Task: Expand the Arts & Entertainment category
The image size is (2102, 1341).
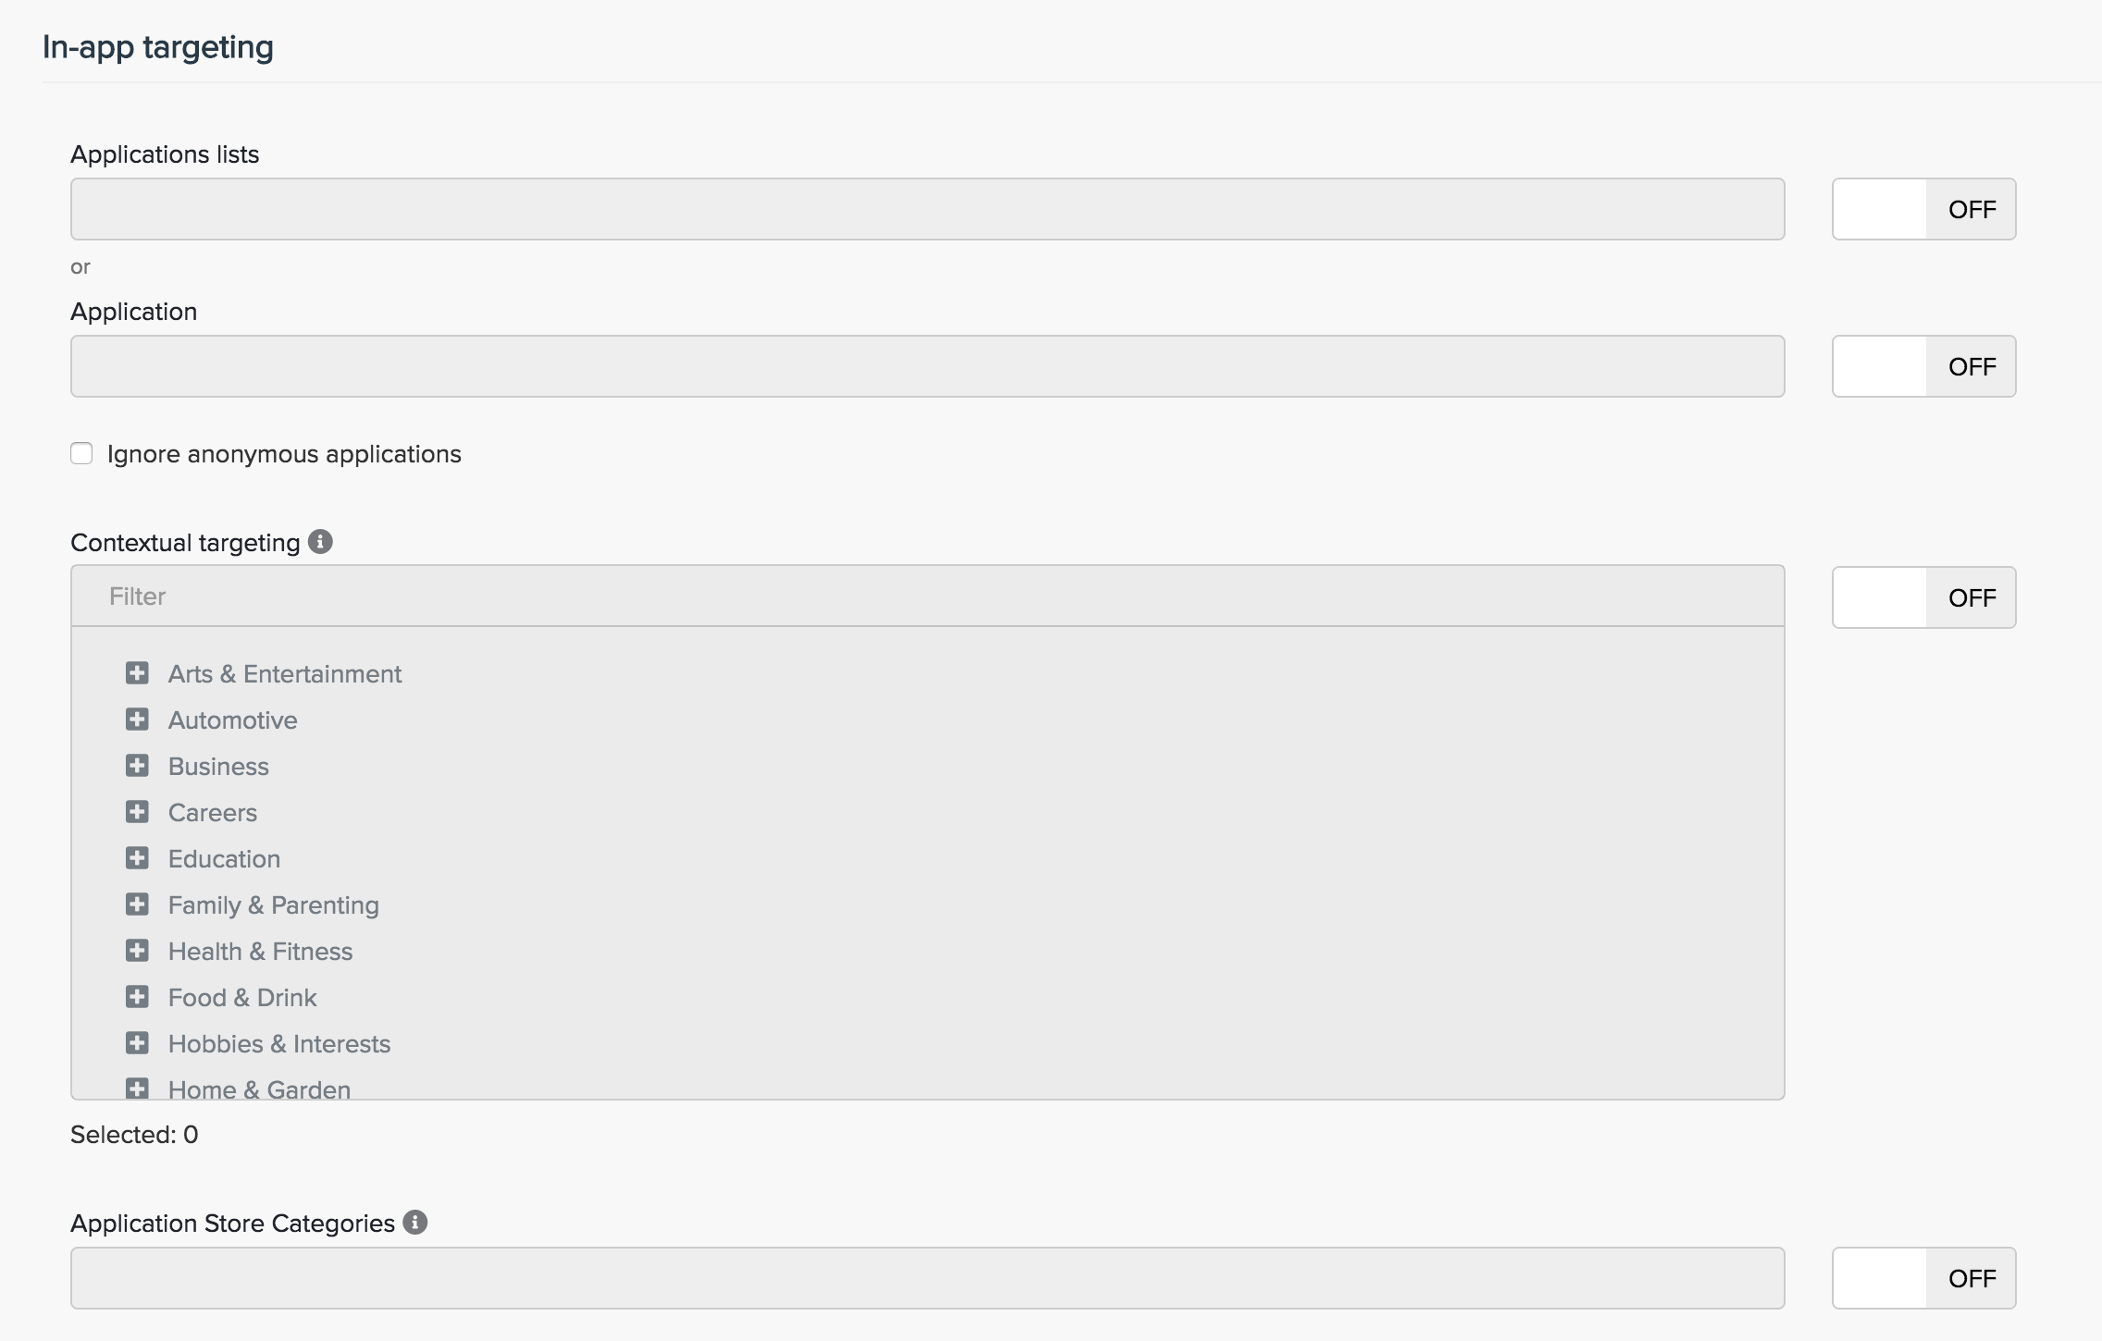Action: [137, 673]
